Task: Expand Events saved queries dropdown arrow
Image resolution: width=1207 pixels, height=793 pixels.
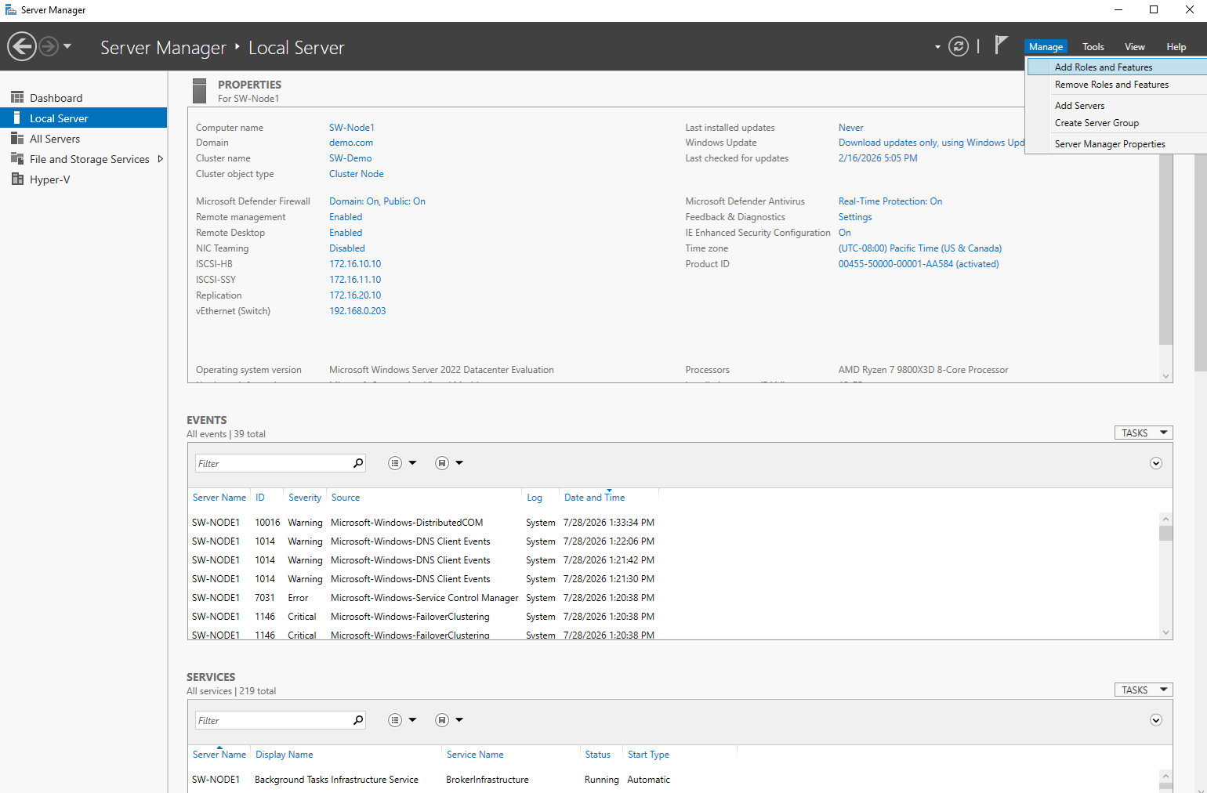Action: tap(459, 463)
